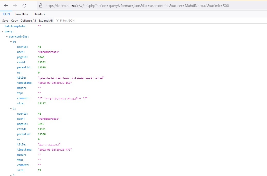
Task: Click the padlock site security icon
Action: (40, 6)
